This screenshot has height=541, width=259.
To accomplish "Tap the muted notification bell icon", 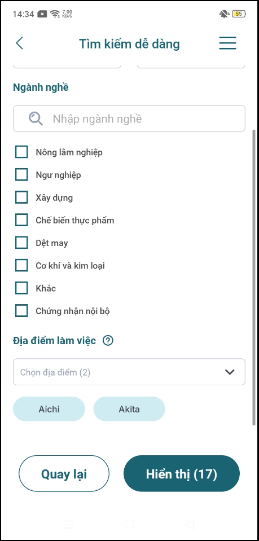I will (x=224, y=14).
